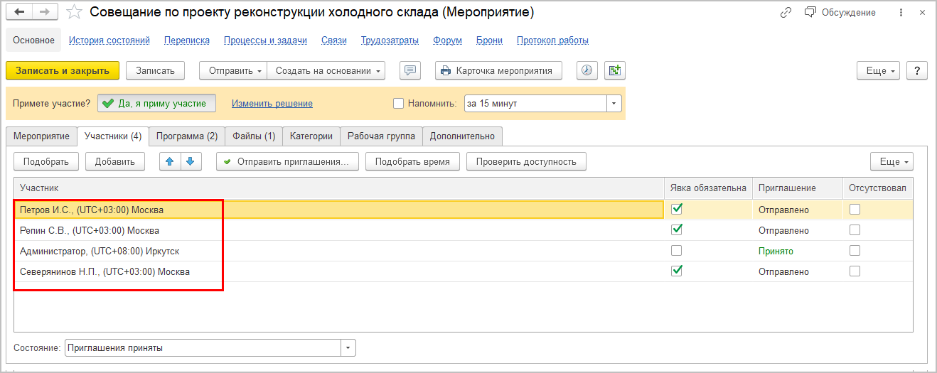
Task: Open the Состояние dropdown list
Action: point(348,348)
